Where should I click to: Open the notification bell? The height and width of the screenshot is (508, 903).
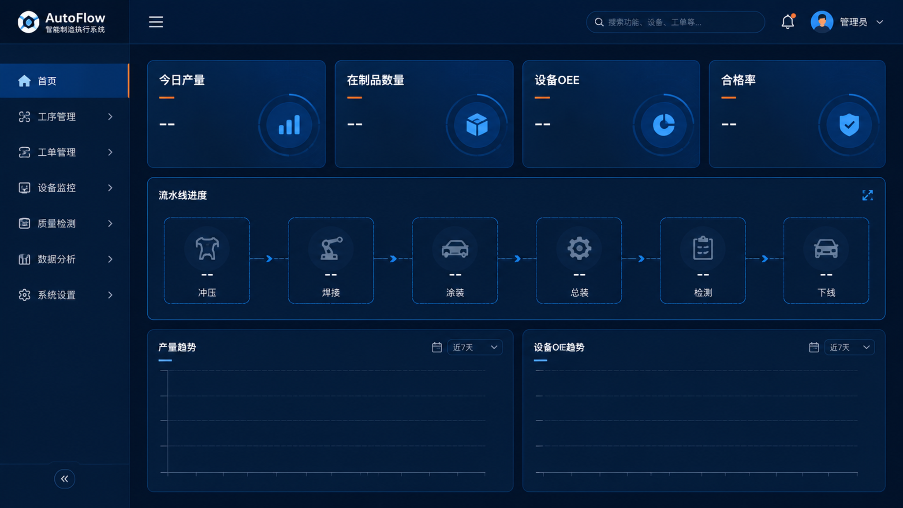(787, 22)
